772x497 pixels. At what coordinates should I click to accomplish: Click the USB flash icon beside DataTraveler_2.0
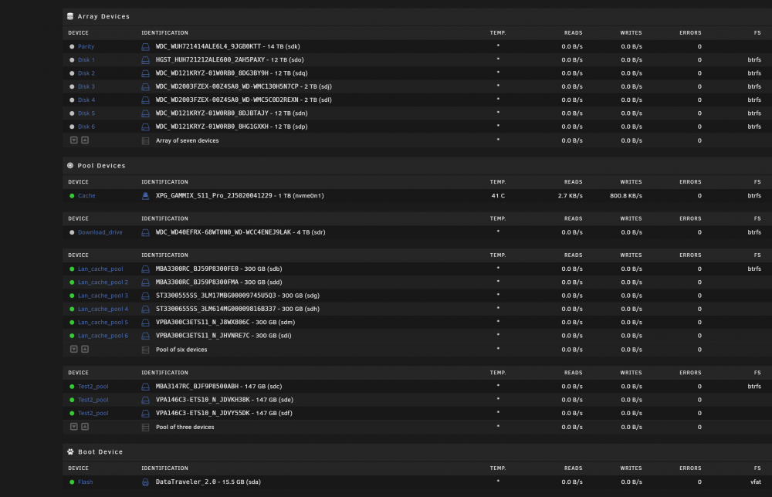point(145,482)
